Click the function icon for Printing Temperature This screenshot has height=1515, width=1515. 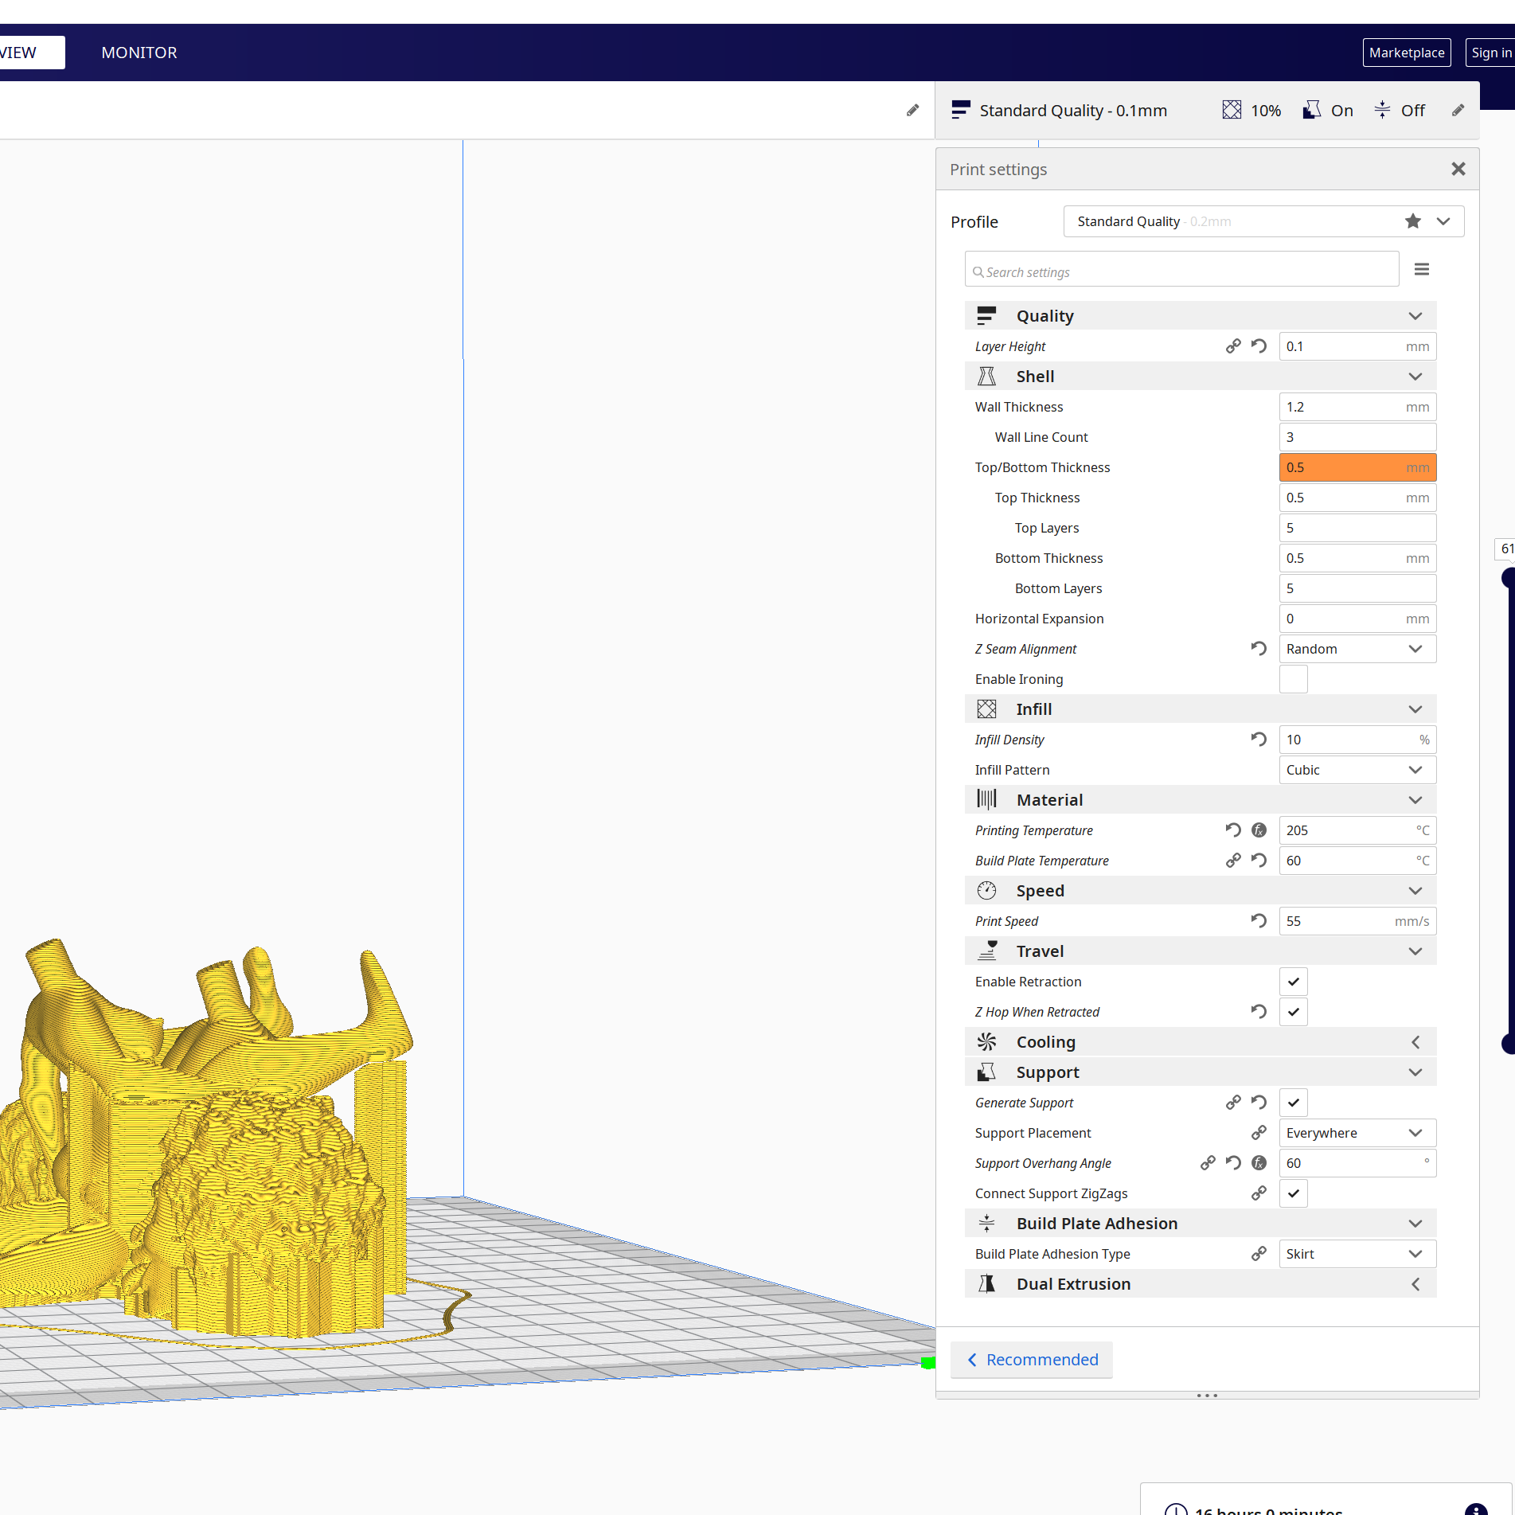[x=1259, y=830]
